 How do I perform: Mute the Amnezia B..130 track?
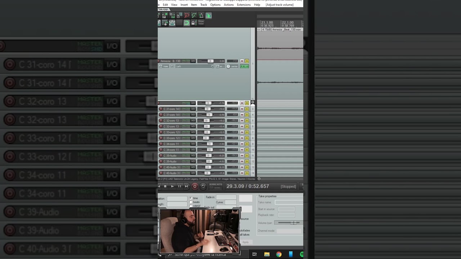click(242, 61)
